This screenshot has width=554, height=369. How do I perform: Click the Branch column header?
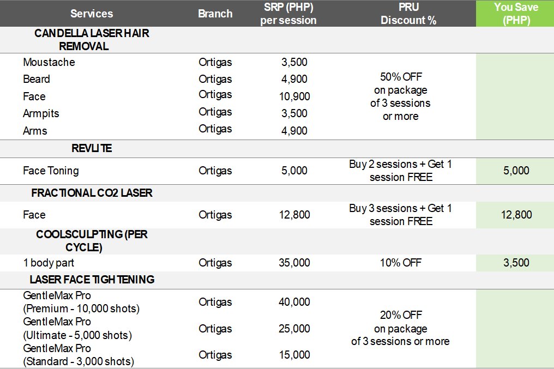[x=215, y=14]
